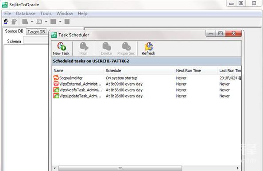The width and height of the screenshot is (263, 171).
Task: Click the fifth grey square toolbar icon
Action: (x=53, y=22)
